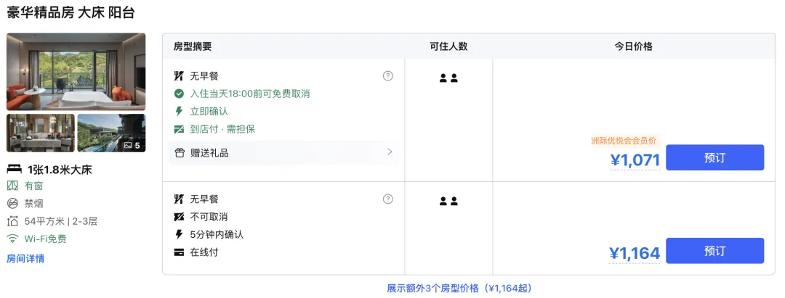Click the ¥1,071 price amount
This screenshot has width=785, height=298.
tap(635, 160)
